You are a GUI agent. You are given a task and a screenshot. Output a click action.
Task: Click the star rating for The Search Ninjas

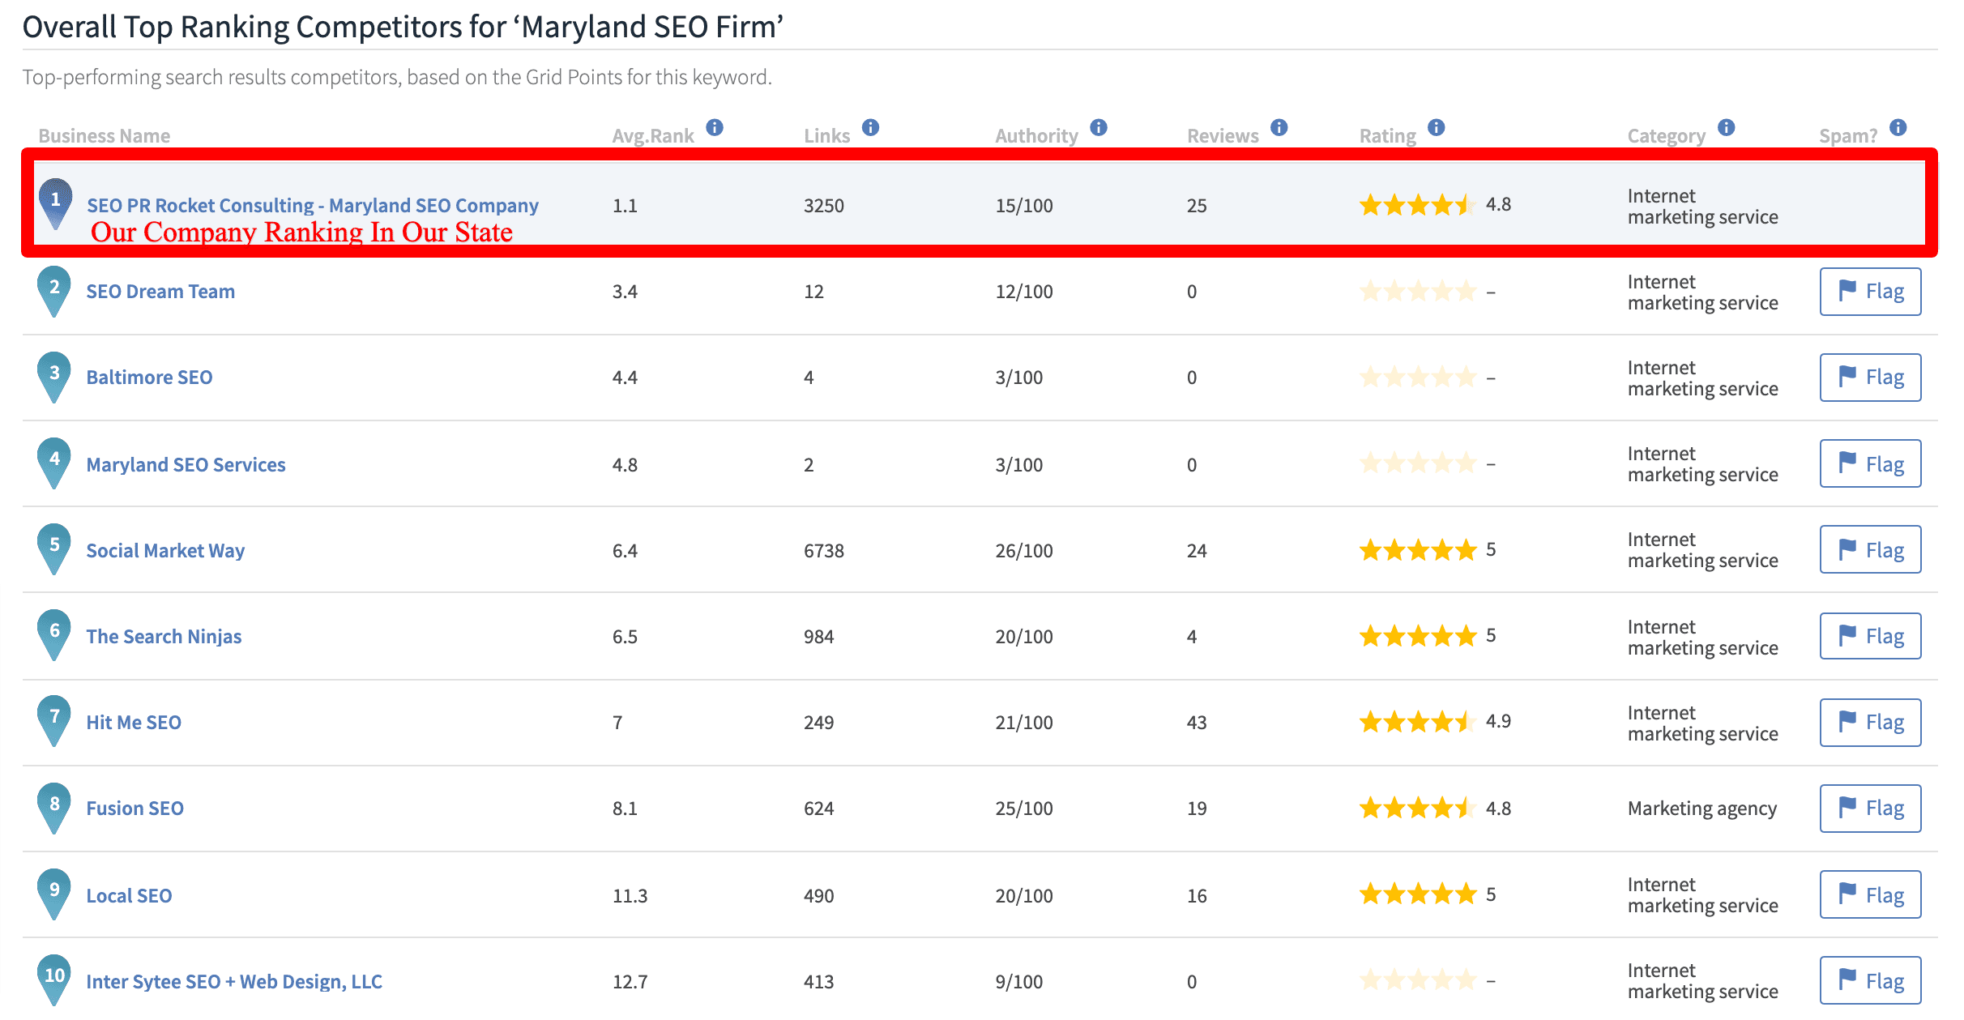point(1418,636)
